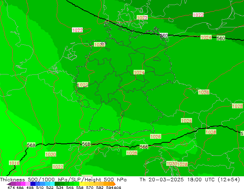
Task: Click the legend value 522
Action: tap(50, 187)
